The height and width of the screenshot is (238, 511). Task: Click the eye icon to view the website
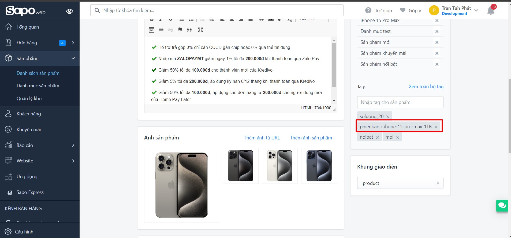[70, 11]
